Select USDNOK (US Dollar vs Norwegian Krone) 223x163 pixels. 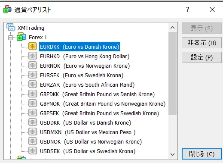91,142
